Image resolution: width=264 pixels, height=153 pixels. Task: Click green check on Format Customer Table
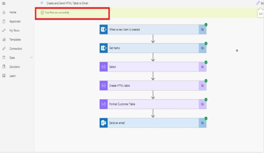pos(206,100)
